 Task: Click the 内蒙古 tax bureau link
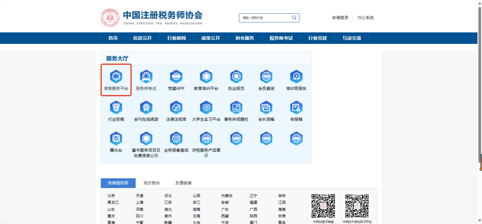coord(227,196)
